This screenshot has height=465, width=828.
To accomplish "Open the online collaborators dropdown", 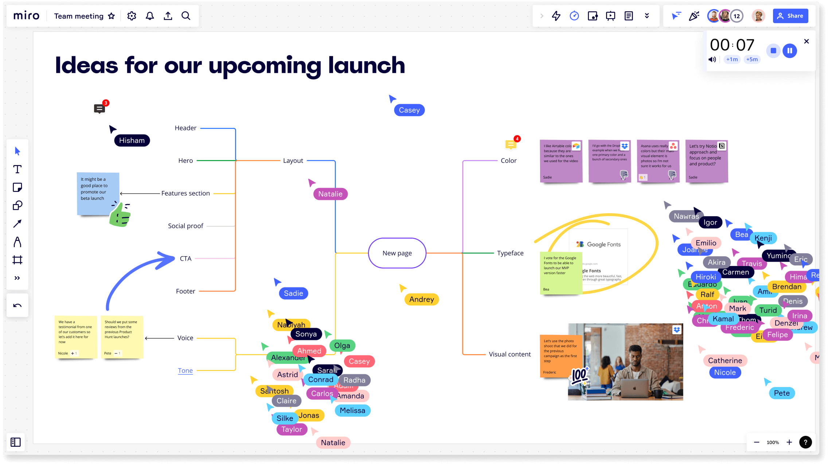I will [x=736, y=15].
